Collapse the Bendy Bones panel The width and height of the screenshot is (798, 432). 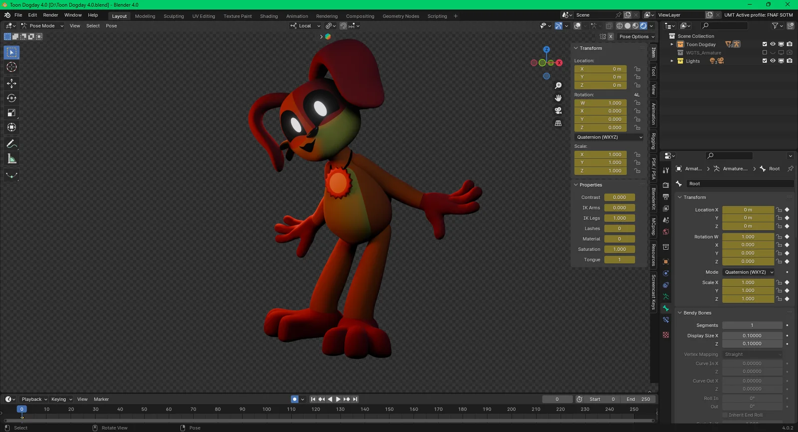(697, 313)
